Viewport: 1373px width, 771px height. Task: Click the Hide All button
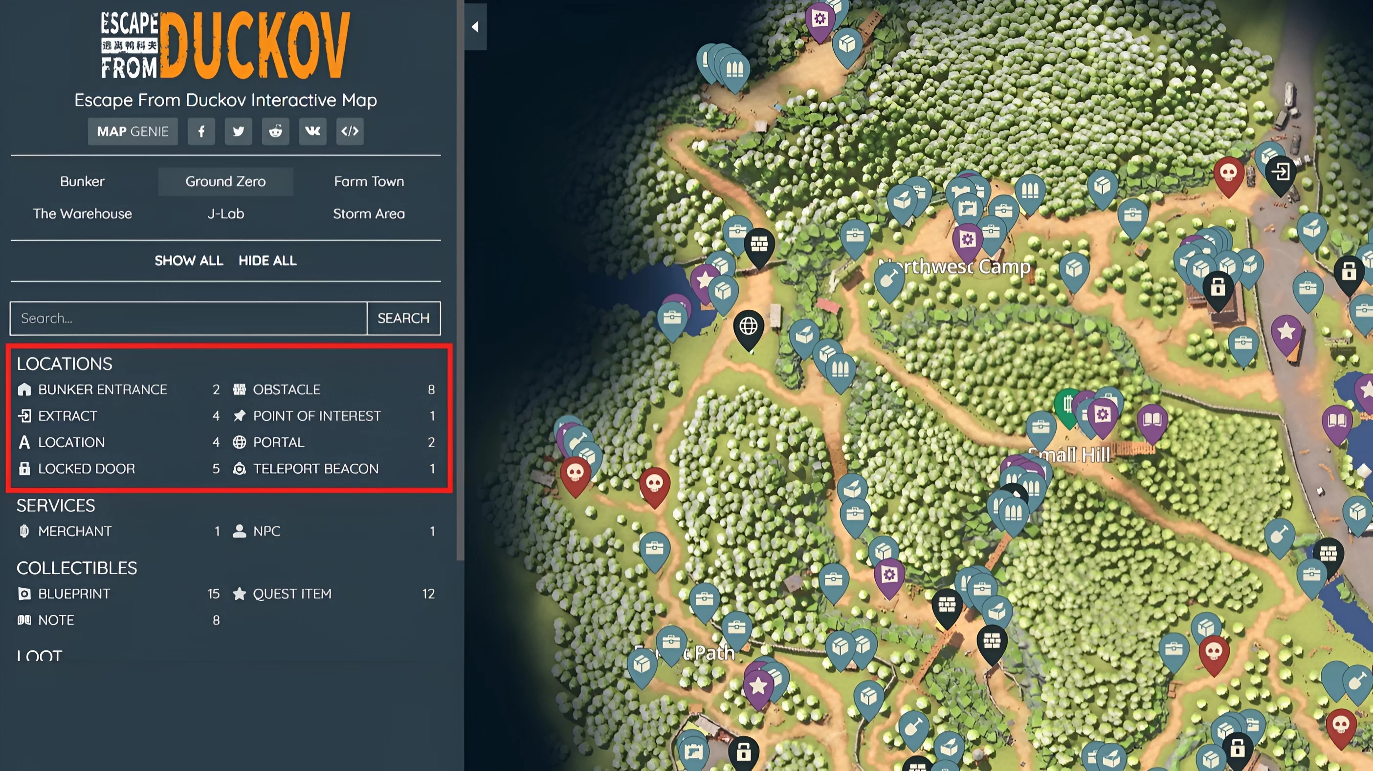(x=267, y=260)
